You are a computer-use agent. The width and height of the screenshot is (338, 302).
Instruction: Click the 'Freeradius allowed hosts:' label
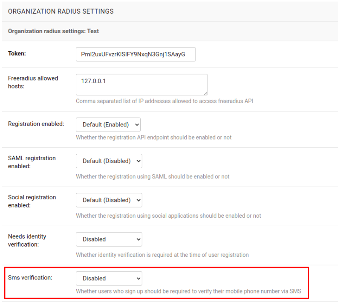coord(33,82)
